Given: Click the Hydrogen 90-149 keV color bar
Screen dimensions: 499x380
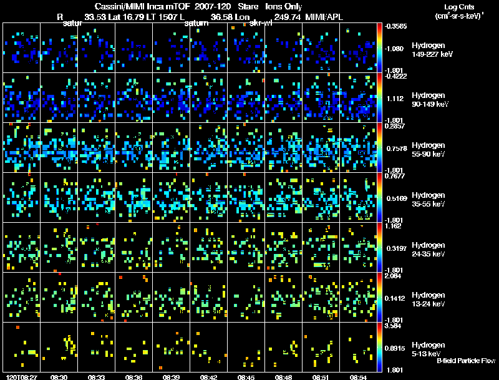Looking at the screenshot, I should pyautogui.click(x=379, y=98).
